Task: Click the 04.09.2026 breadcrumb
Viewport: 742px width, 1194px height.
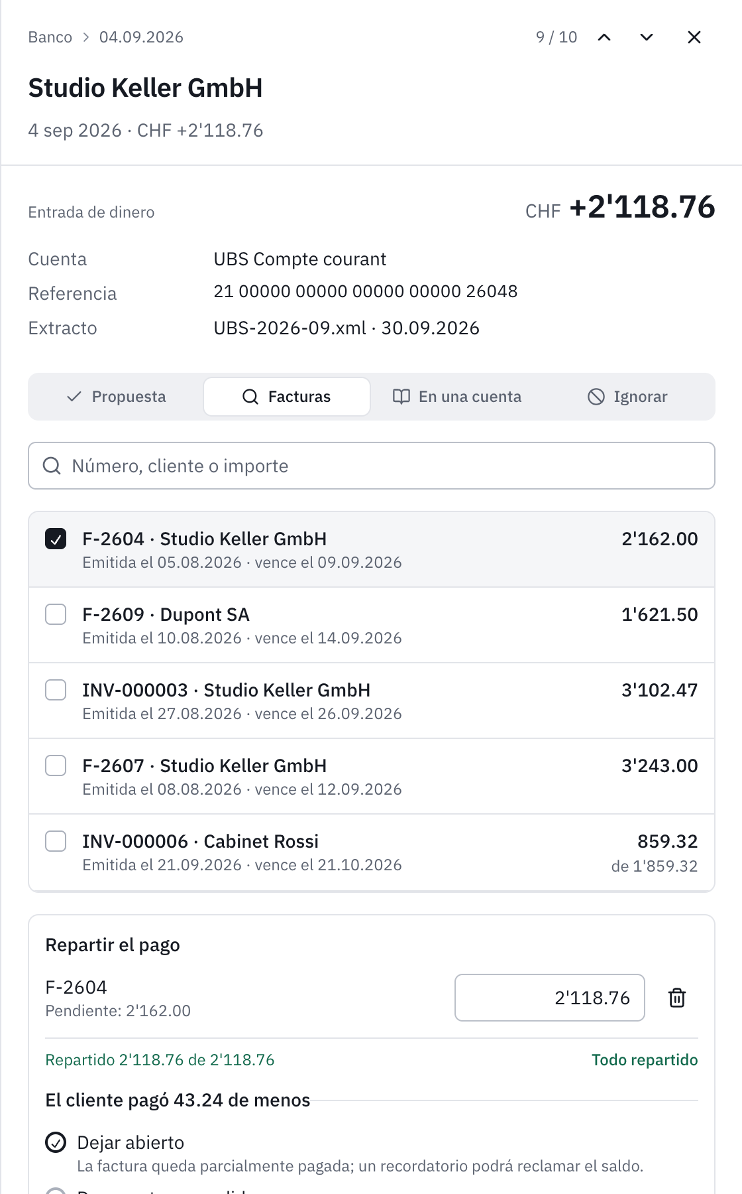Action: (x=141, y=37)
